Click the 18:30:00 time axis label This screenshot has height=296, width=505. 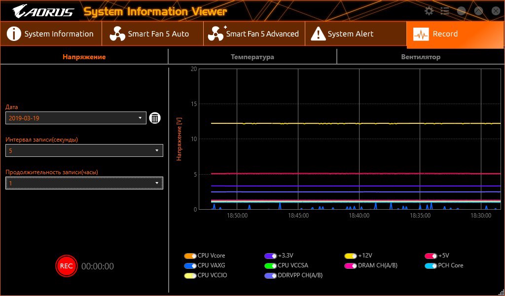pyautogui.click(x=481, y=216)
